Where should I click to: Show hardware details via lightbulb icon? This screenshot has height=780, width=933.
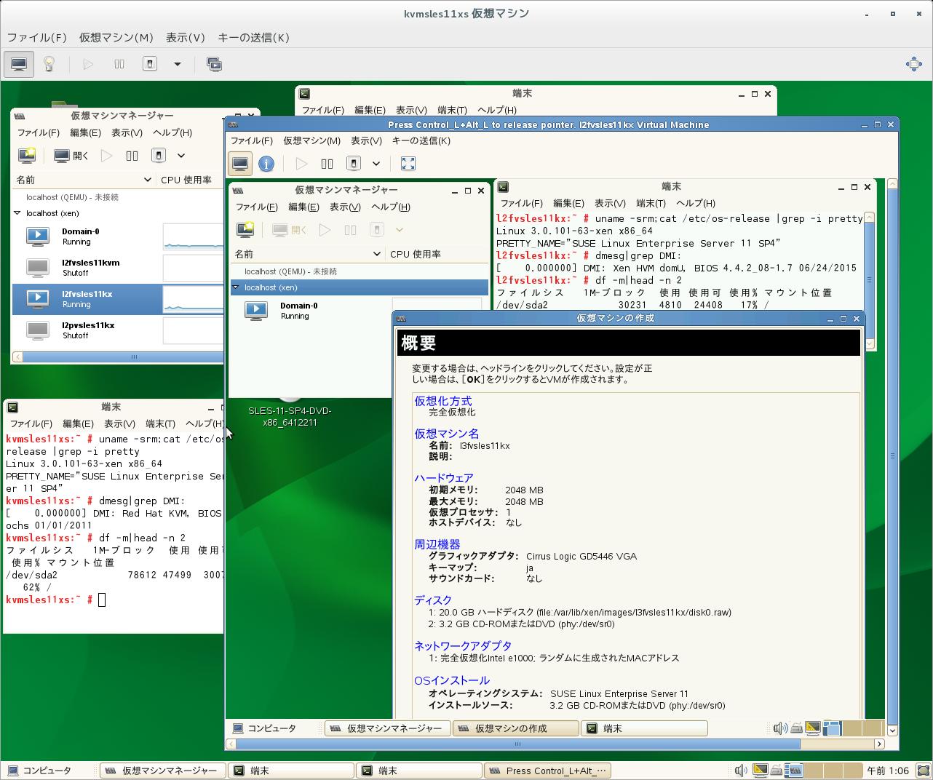(x=49, y=64)
